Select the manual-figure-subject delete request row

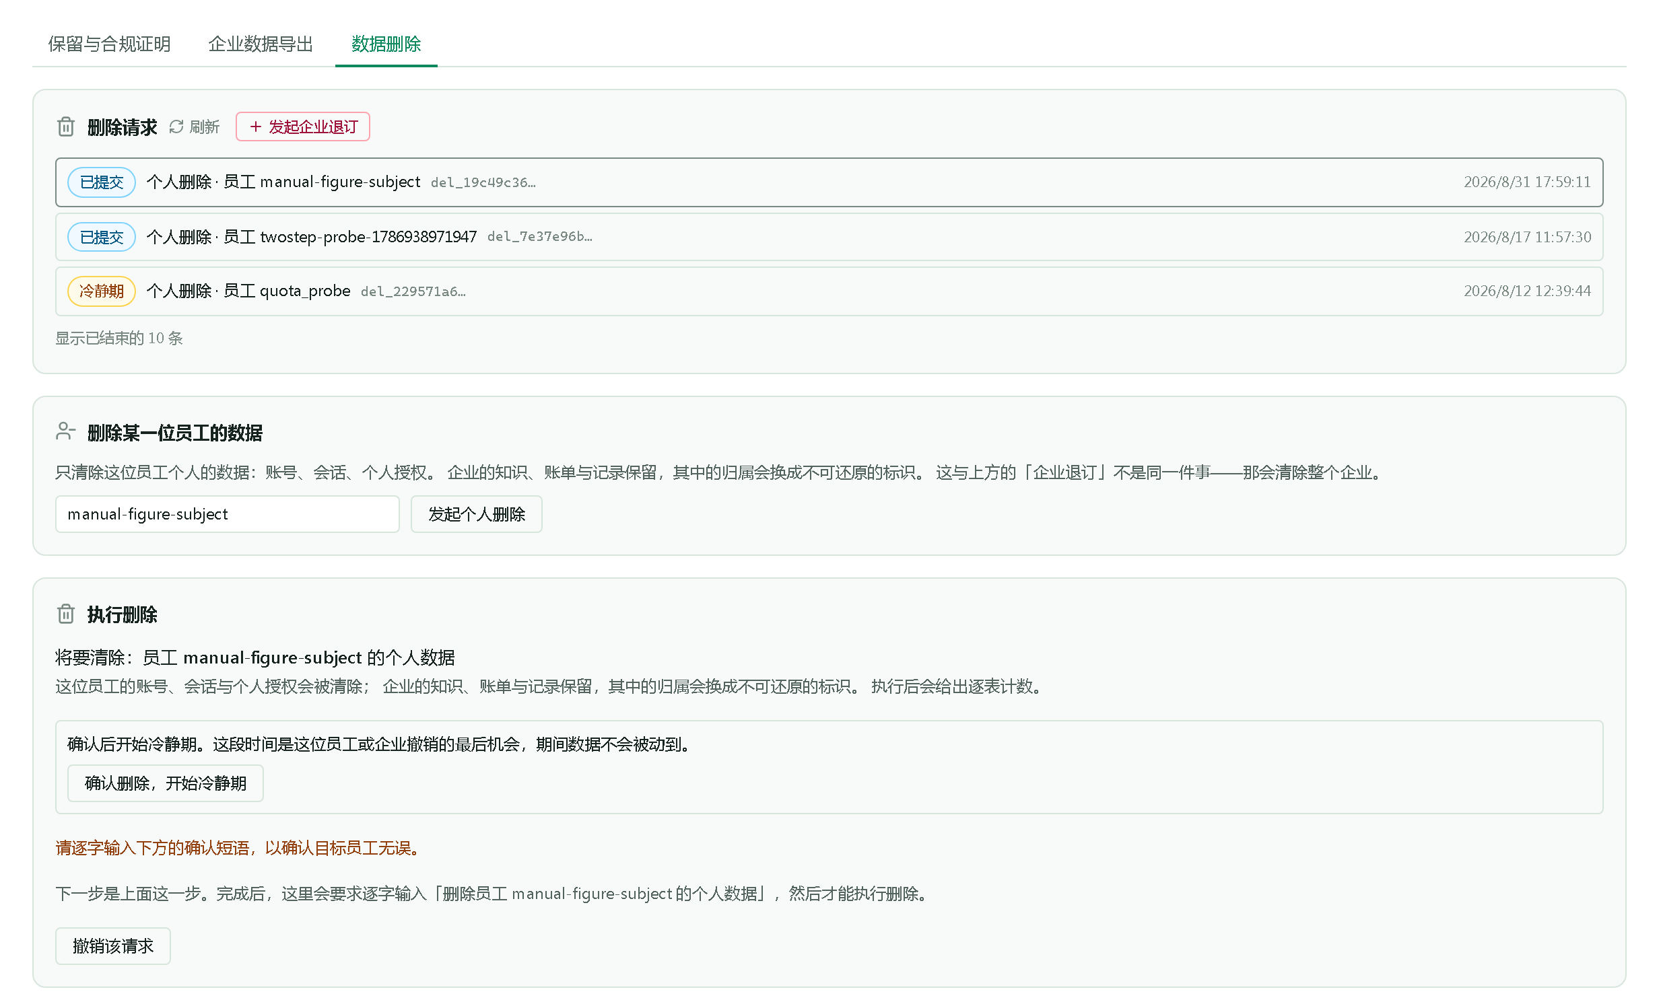pyautogui.click(x=829, y=182)
